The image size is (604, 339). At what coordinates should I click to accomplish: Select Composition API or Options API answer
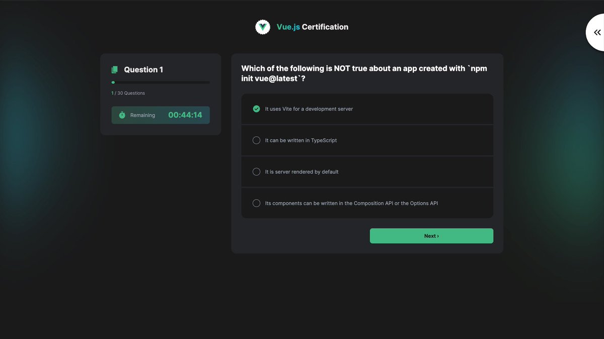(367, 203)
